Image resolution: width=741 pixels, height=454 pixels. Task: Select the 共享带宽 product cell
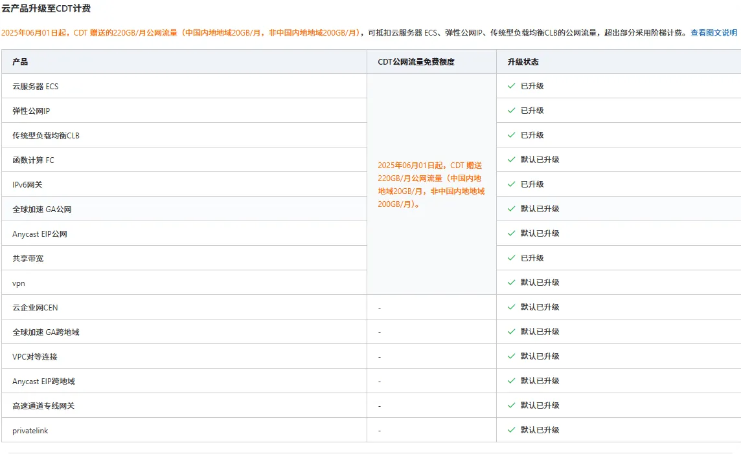[185, 257]
